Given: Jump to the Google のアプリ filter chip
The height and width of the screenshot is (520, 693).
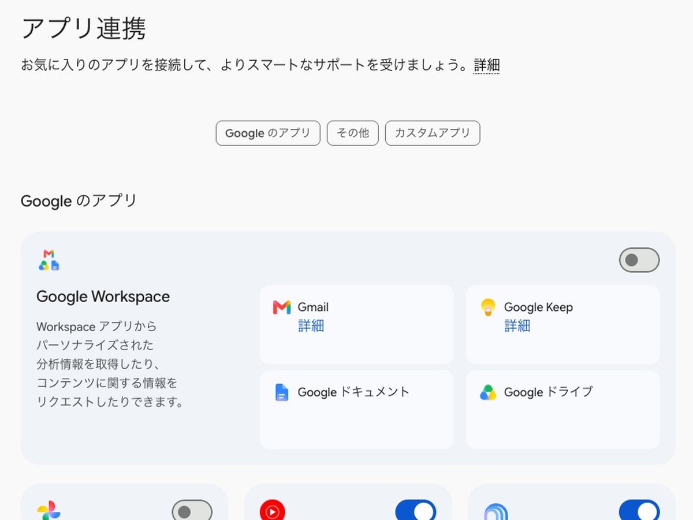Looking at the screenshot, I should (x=268, y=133).
